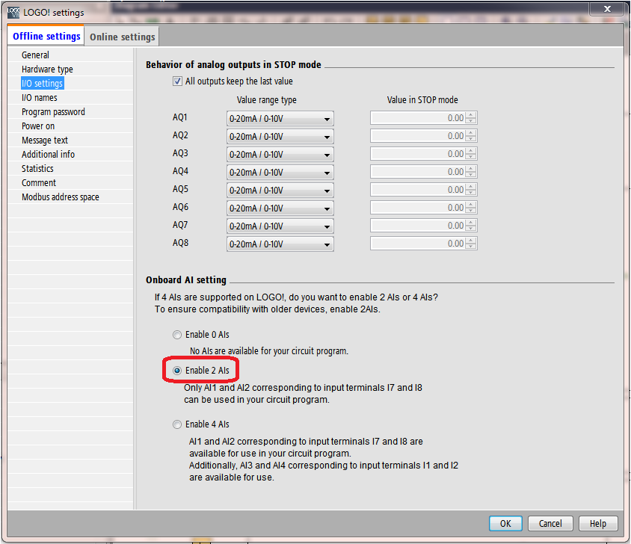This screenshot has height=544, width=631.
Task: Select the 'Enable 4 AIs' radio button
Action: tap(177, 424)
